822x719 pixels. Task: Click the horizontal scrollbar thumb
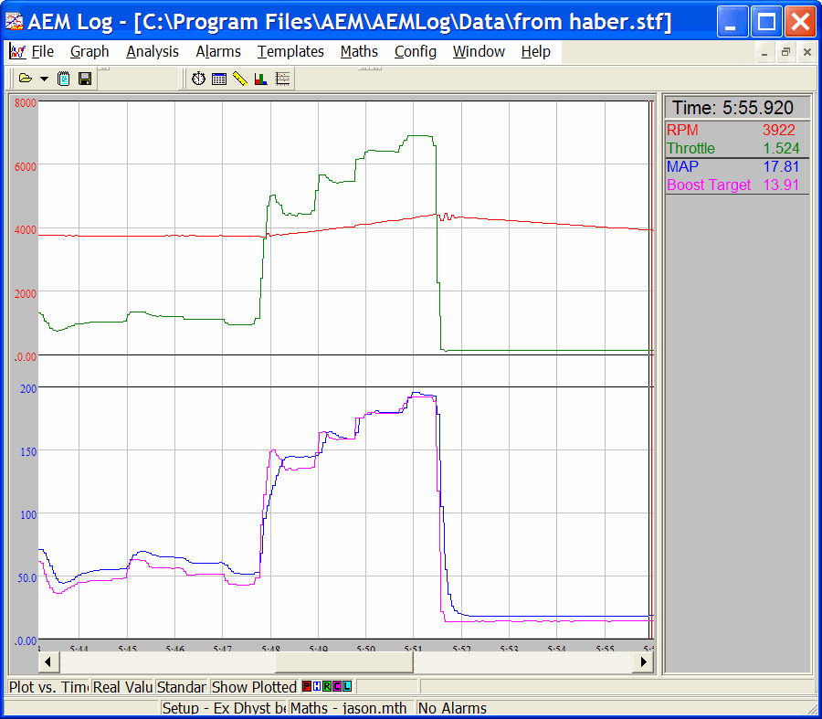point(344,661)
